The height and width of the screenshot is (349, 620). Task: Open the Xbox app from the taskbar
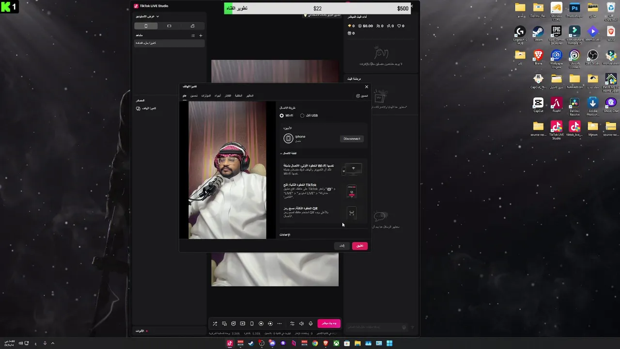tap(336, 343)
